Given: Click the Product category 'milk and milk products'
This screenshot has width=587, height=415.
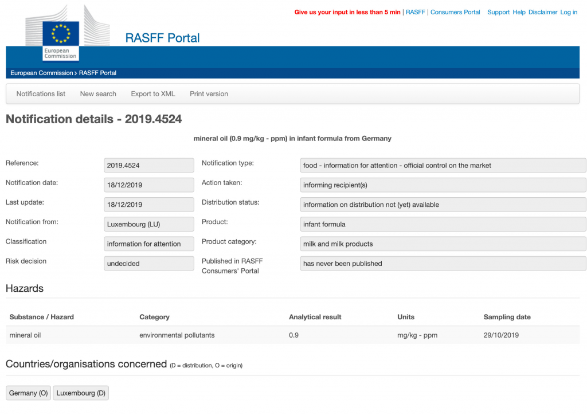Looking at the screenshot, I should pyautogui.click(x=443, y=244).
